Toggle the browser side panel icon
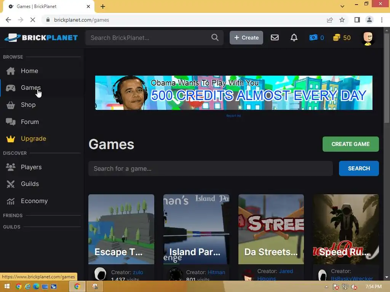The height and width of the screenshot is (292, 390). pos(357,20)
